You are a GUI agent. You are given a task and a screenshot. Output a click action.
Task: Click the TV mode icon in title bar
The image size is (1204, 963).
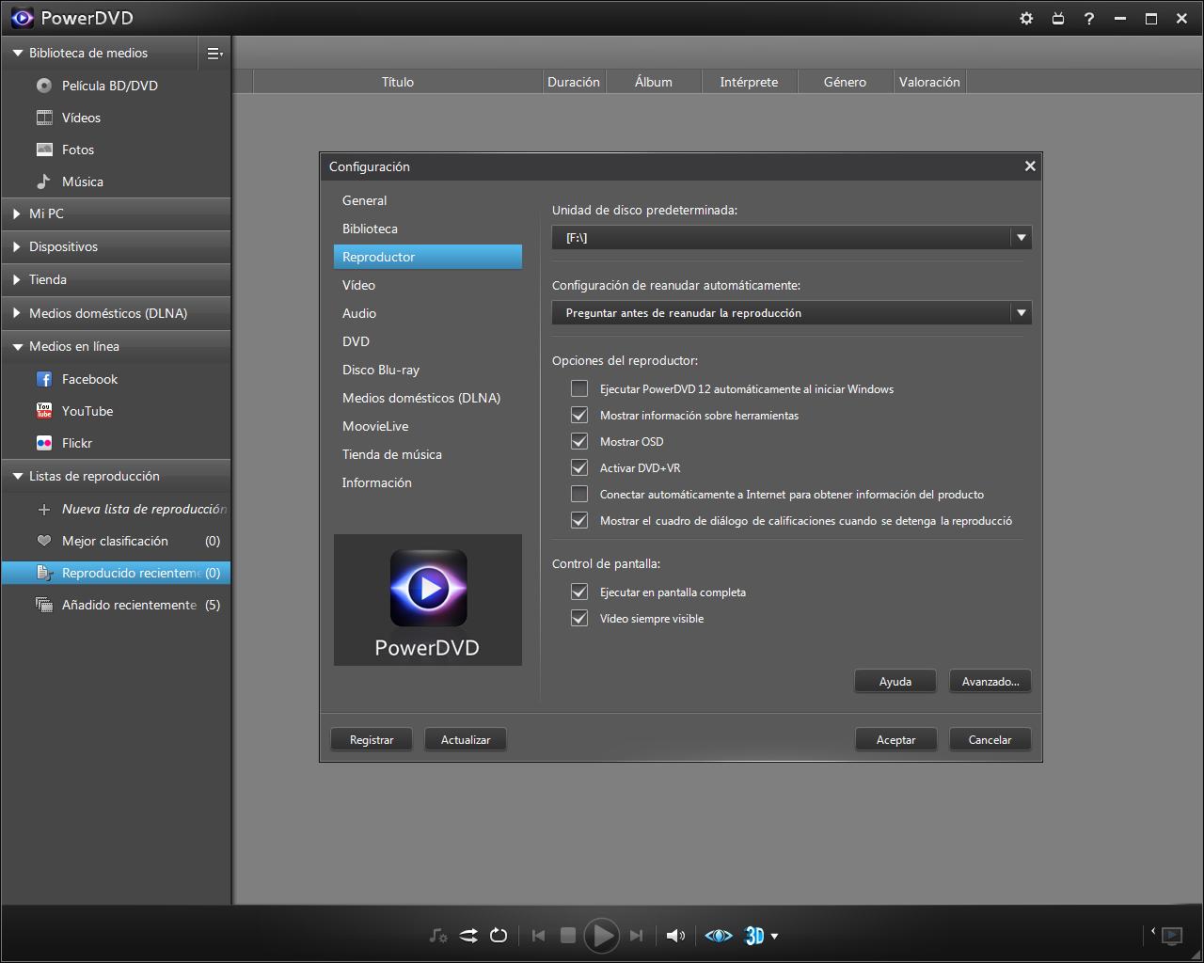coord(1058,18)
